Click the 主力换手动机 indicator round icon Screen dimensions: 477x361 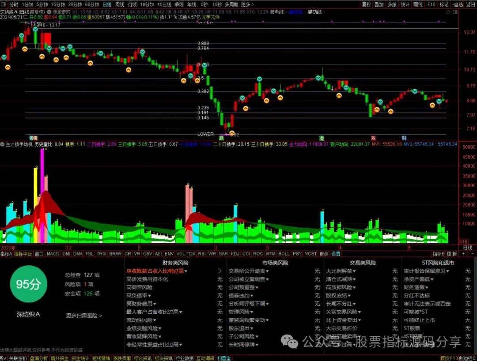pos(3,144)
